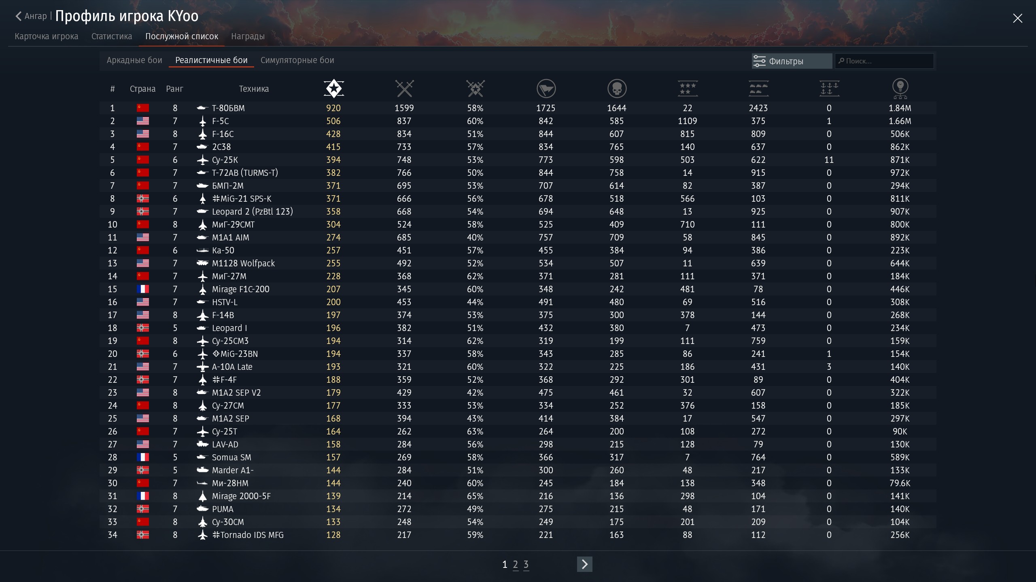
Task: Sort by ground kills tanks icon
Action: (758, 89)
